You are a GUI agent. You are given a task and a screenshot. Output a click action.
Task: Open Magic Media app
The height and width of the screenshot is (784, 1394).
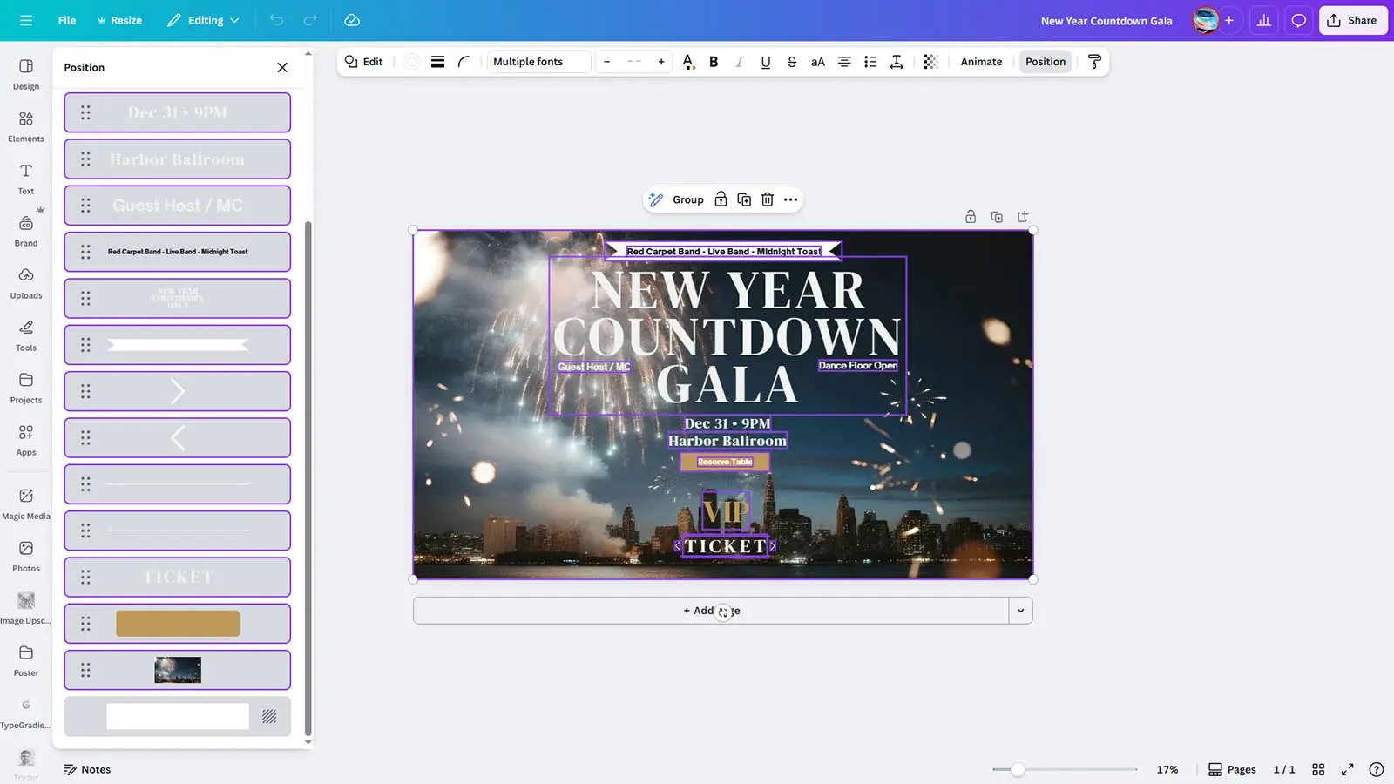[26, 504]
